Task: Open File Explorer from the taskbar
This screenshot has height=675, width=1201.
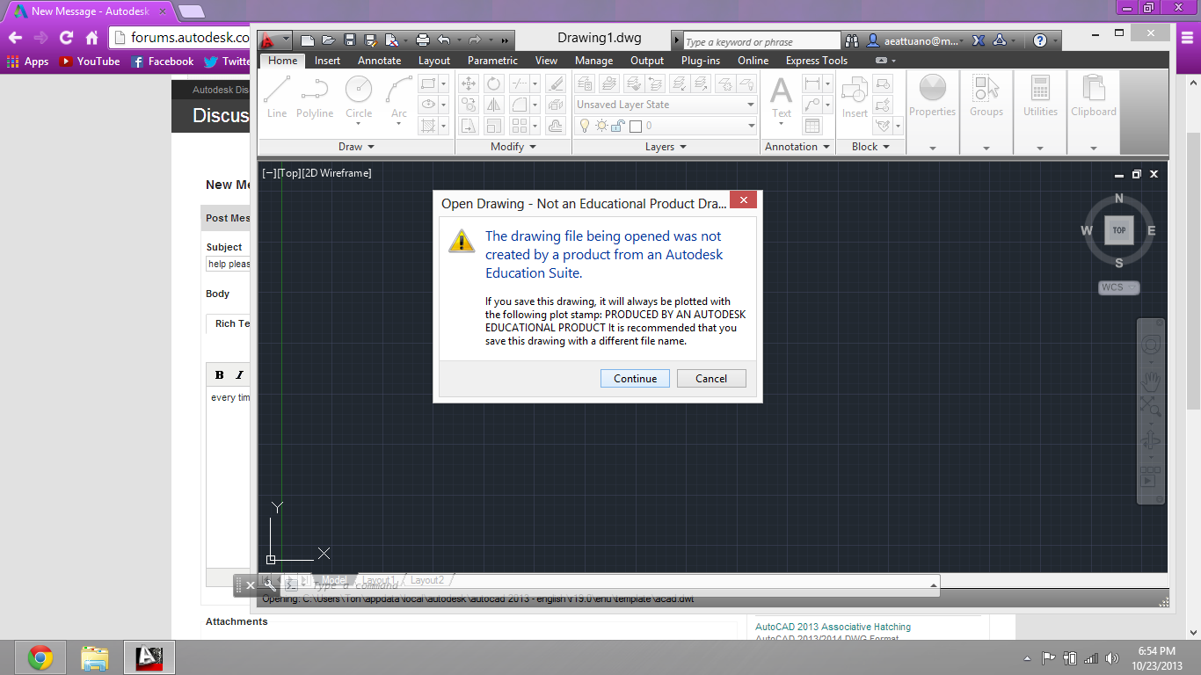Action: (94, 657)
